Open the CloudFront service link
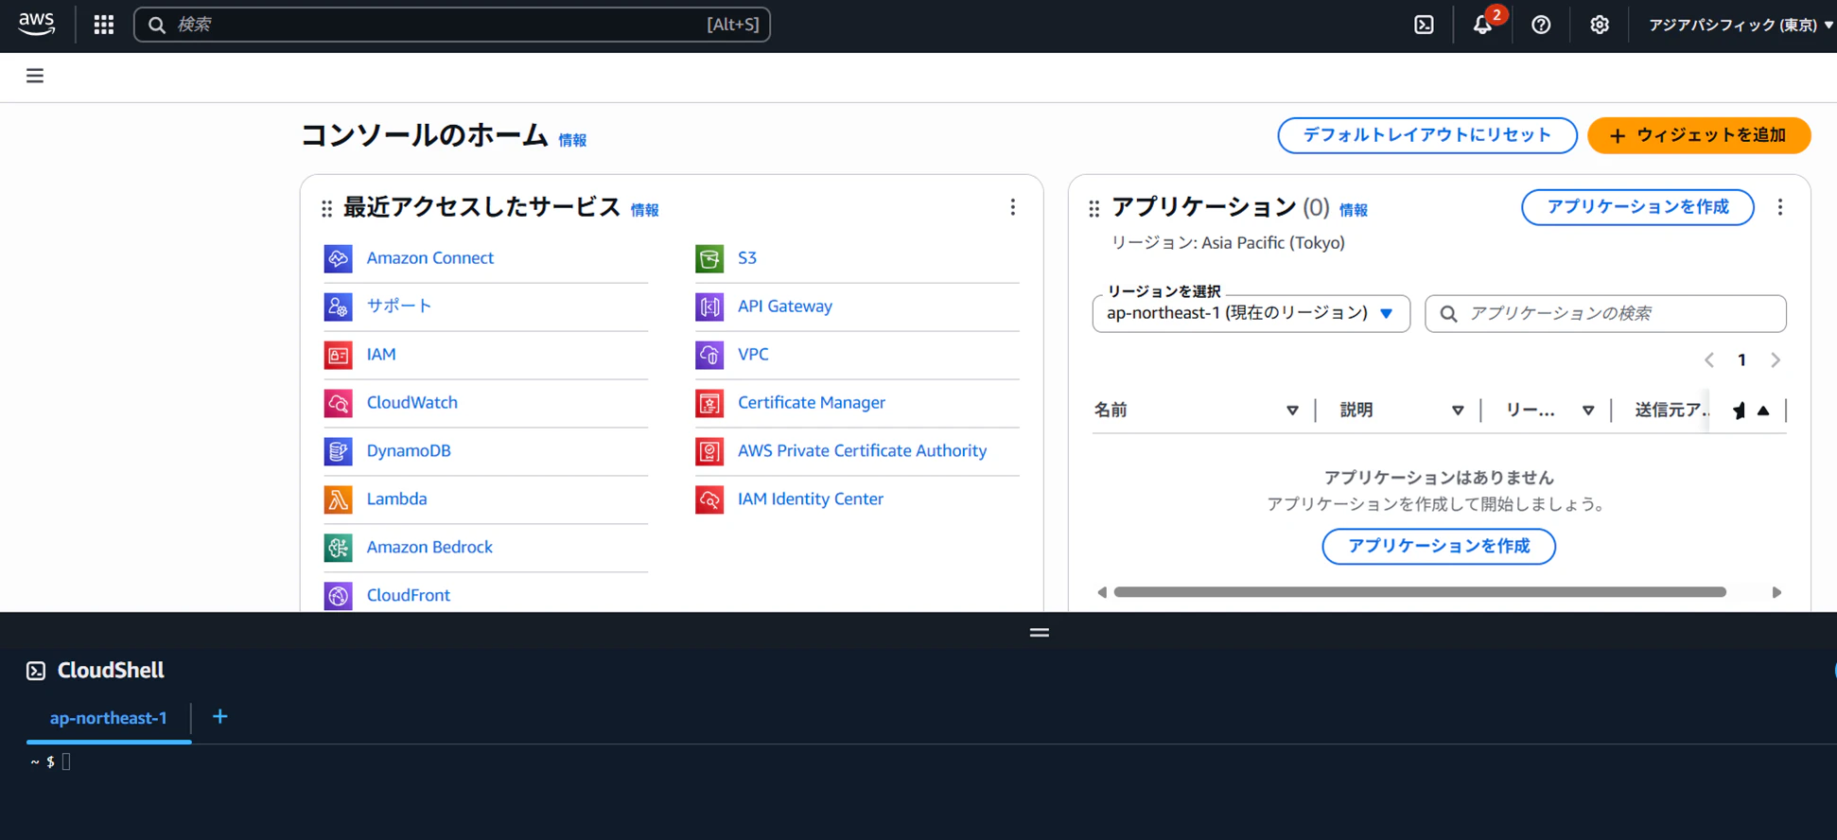1837x840 pixels. (408, 595)
